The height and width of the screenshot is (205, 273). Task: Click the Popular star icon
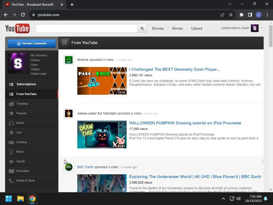pos(11,113)
